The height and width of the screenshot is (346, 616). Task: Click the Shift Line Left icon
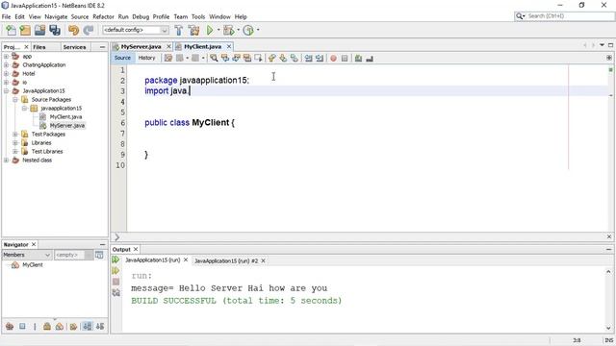pos(308,58)
